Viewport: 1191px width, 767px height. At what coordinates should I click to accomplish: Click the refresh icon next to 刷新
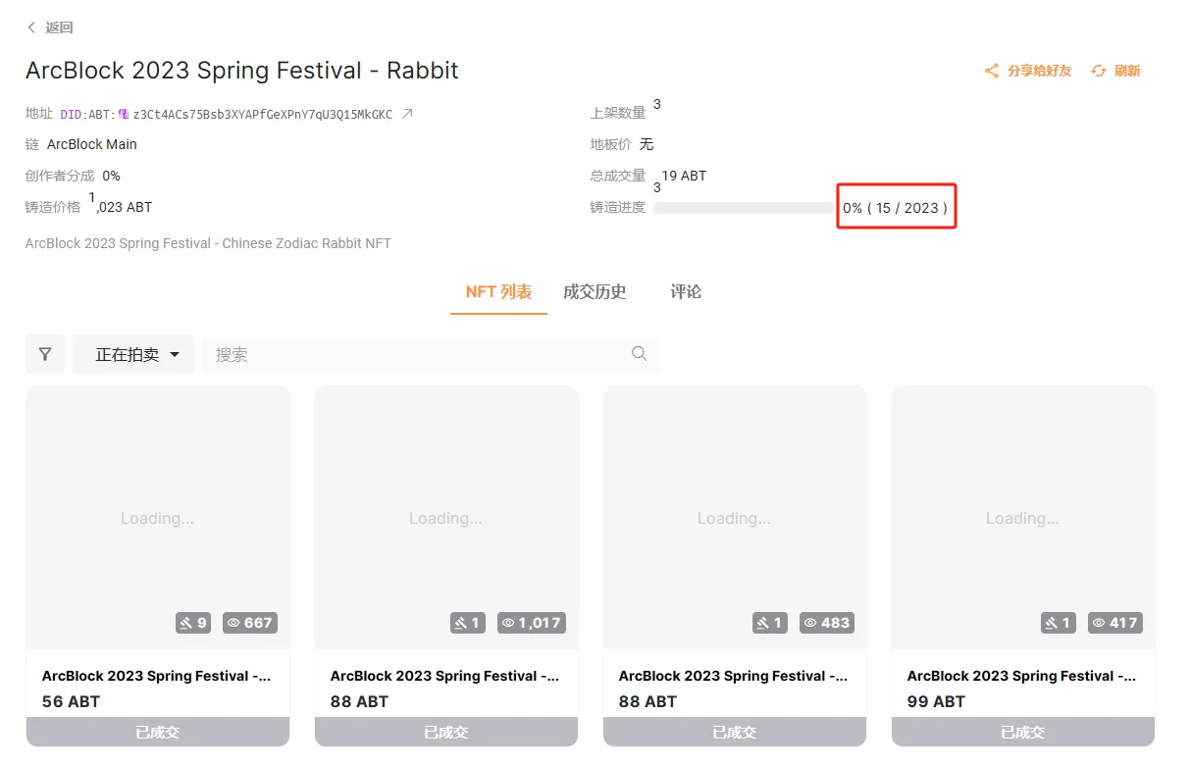point(1099,71)
